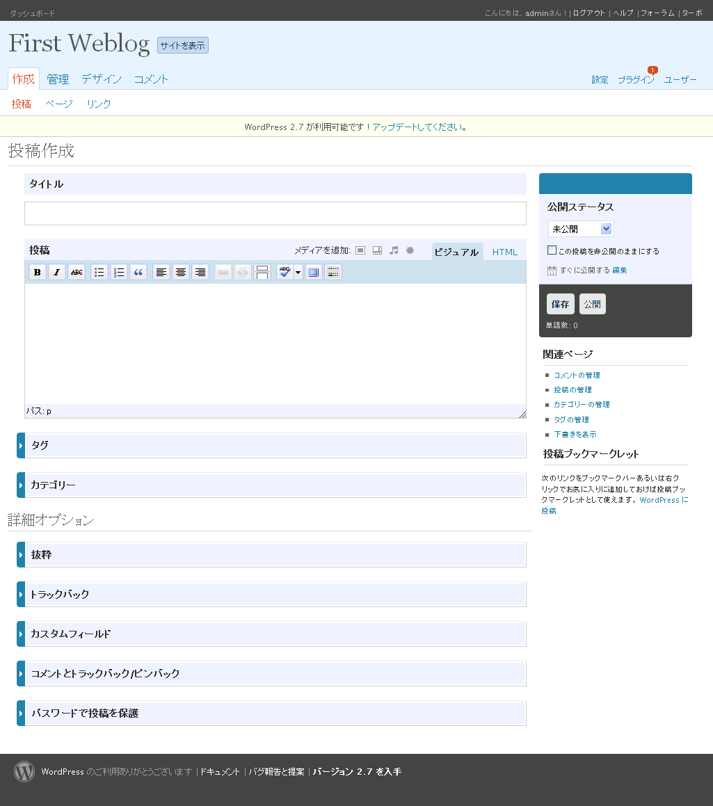Open the ユーザー menu
The width and height of the screenshot is (713, 806).
pyautogui.click(x=680, y=80)
